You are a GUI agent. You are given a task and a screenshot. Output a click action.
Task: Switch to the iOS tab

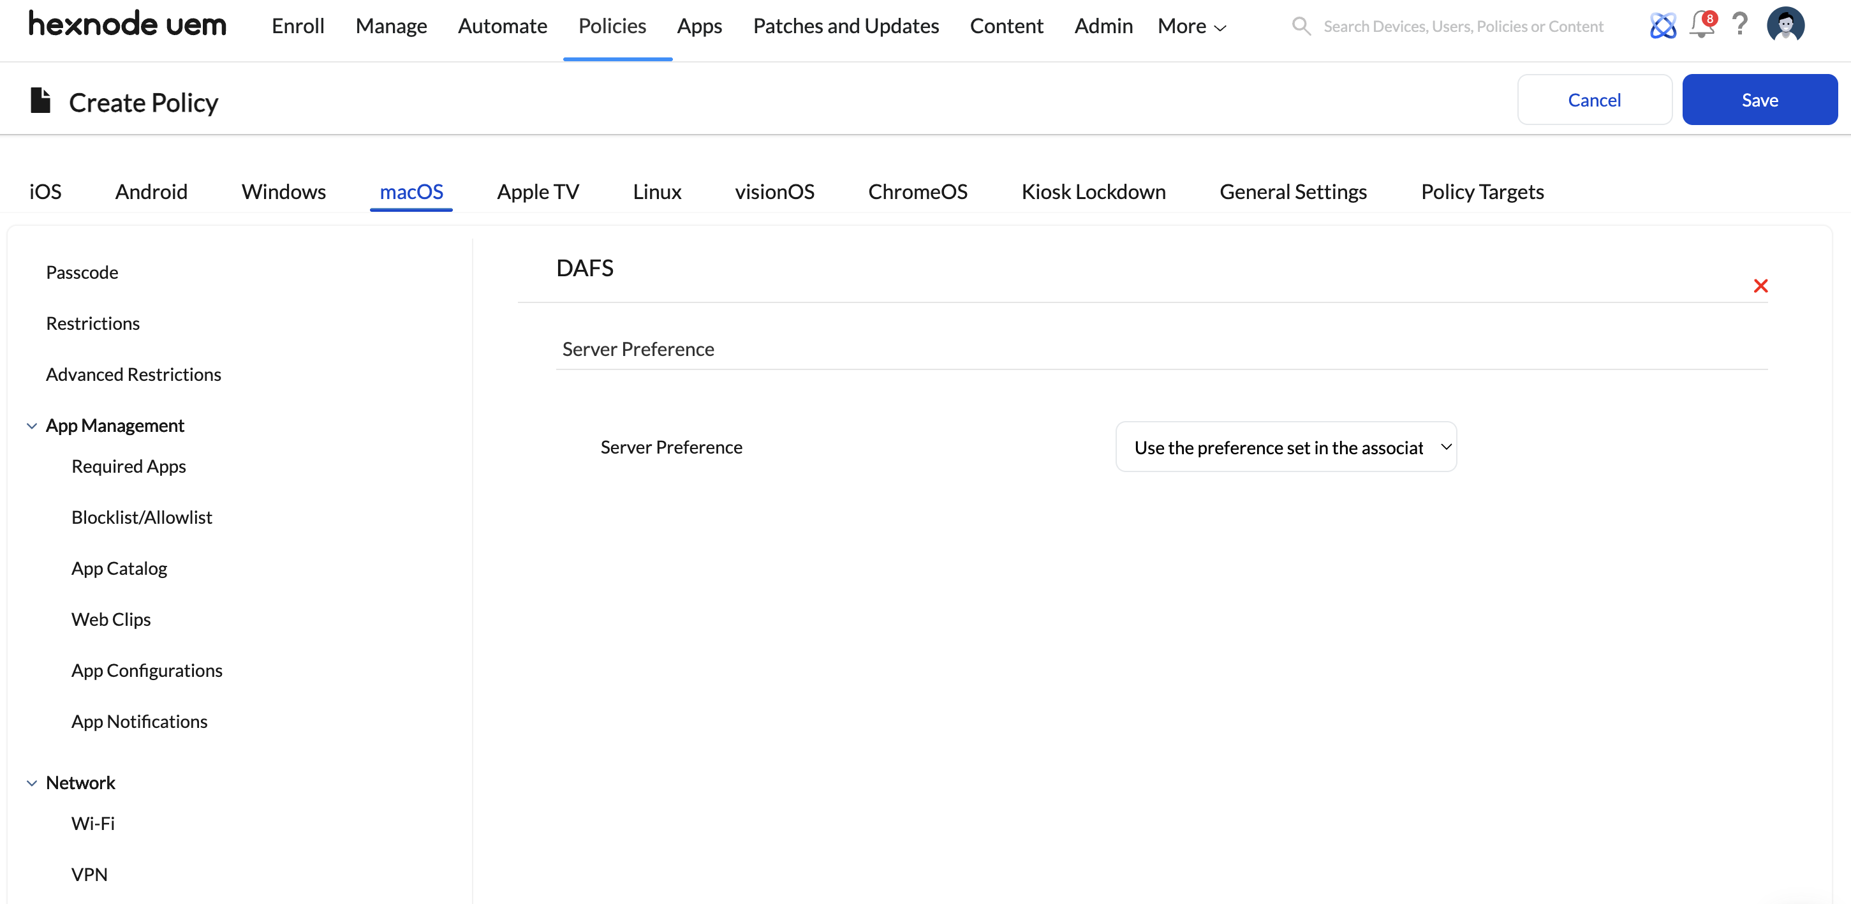coord(45,192)
